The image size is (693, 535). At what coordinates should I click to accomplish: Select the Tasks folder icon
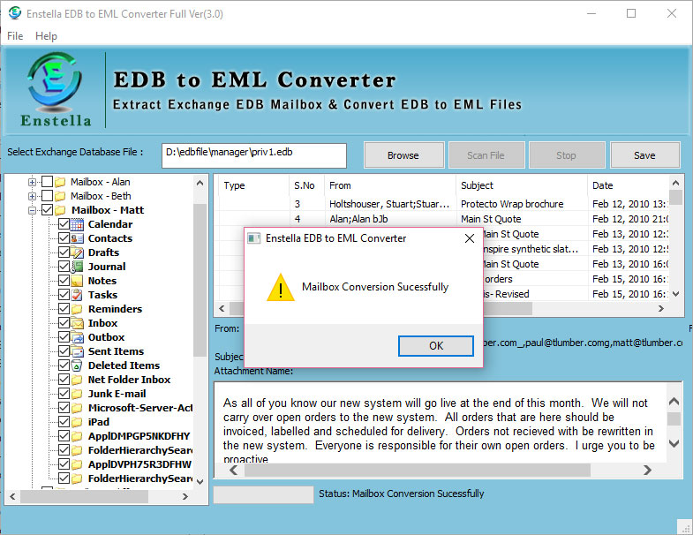click(78, 295)
